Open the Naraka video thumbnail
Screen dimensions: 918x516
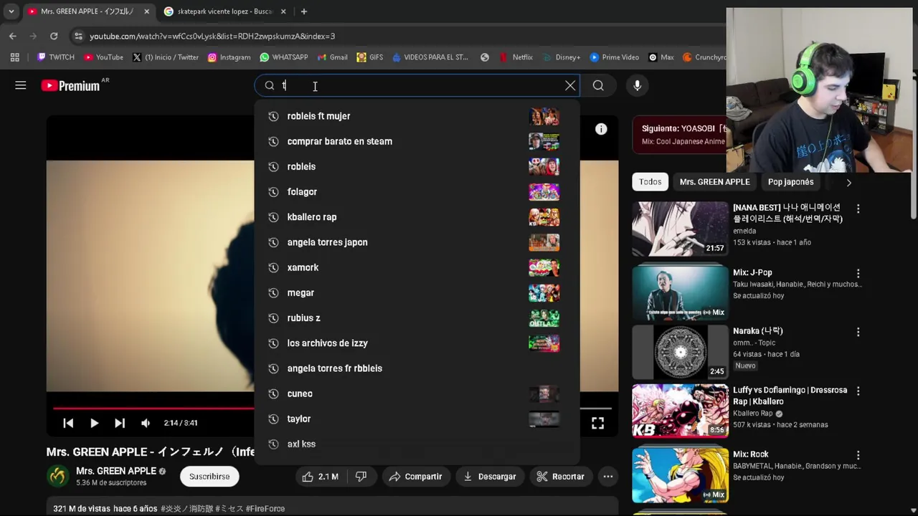tap(680, 352)
